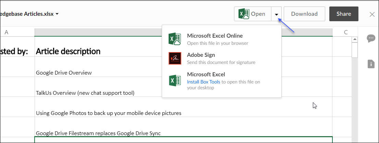Select the 'Google Drive Overview' cell
The width and height of the screenshot is (379, 143).
183,67
